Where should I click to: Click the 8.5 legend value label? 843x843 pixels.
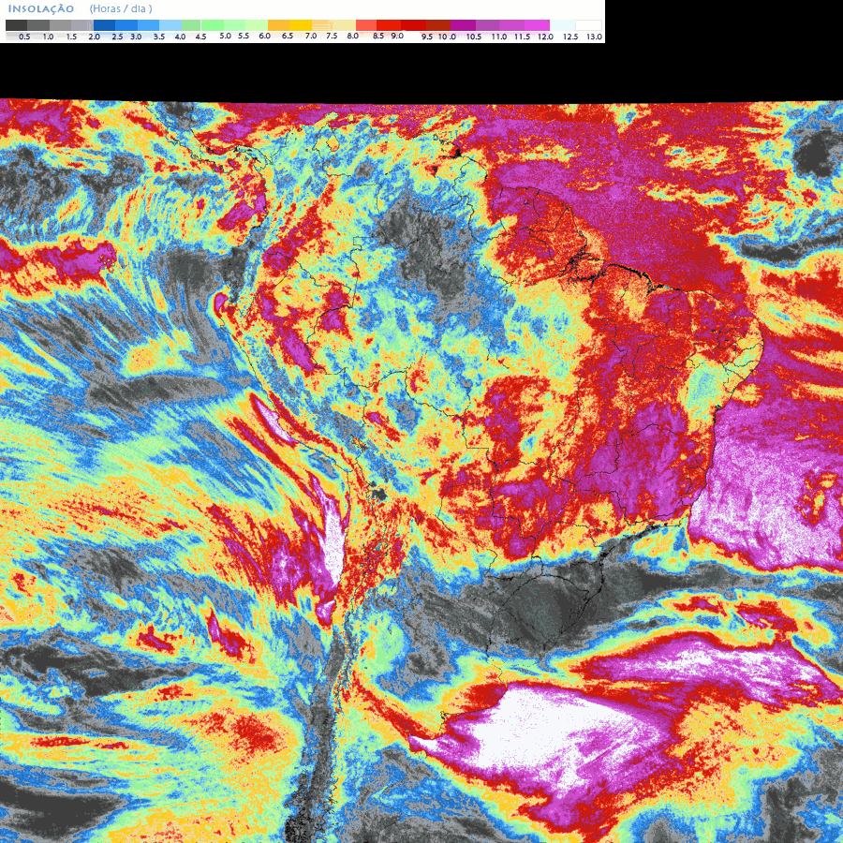378,36
